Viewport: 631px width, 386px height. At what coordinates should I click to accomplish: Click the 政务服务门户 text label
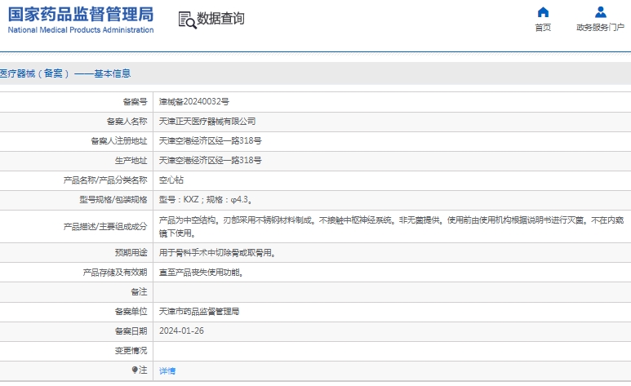601,28
